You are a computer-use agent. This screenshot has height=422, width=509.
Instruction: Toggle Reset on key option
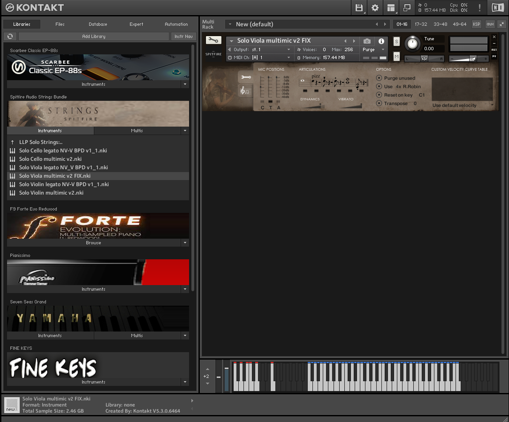[379, 95]
